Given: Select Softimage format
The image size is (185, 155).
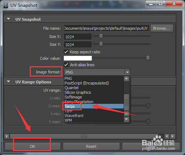Looking at the screenshot, I should click(94, 97).
